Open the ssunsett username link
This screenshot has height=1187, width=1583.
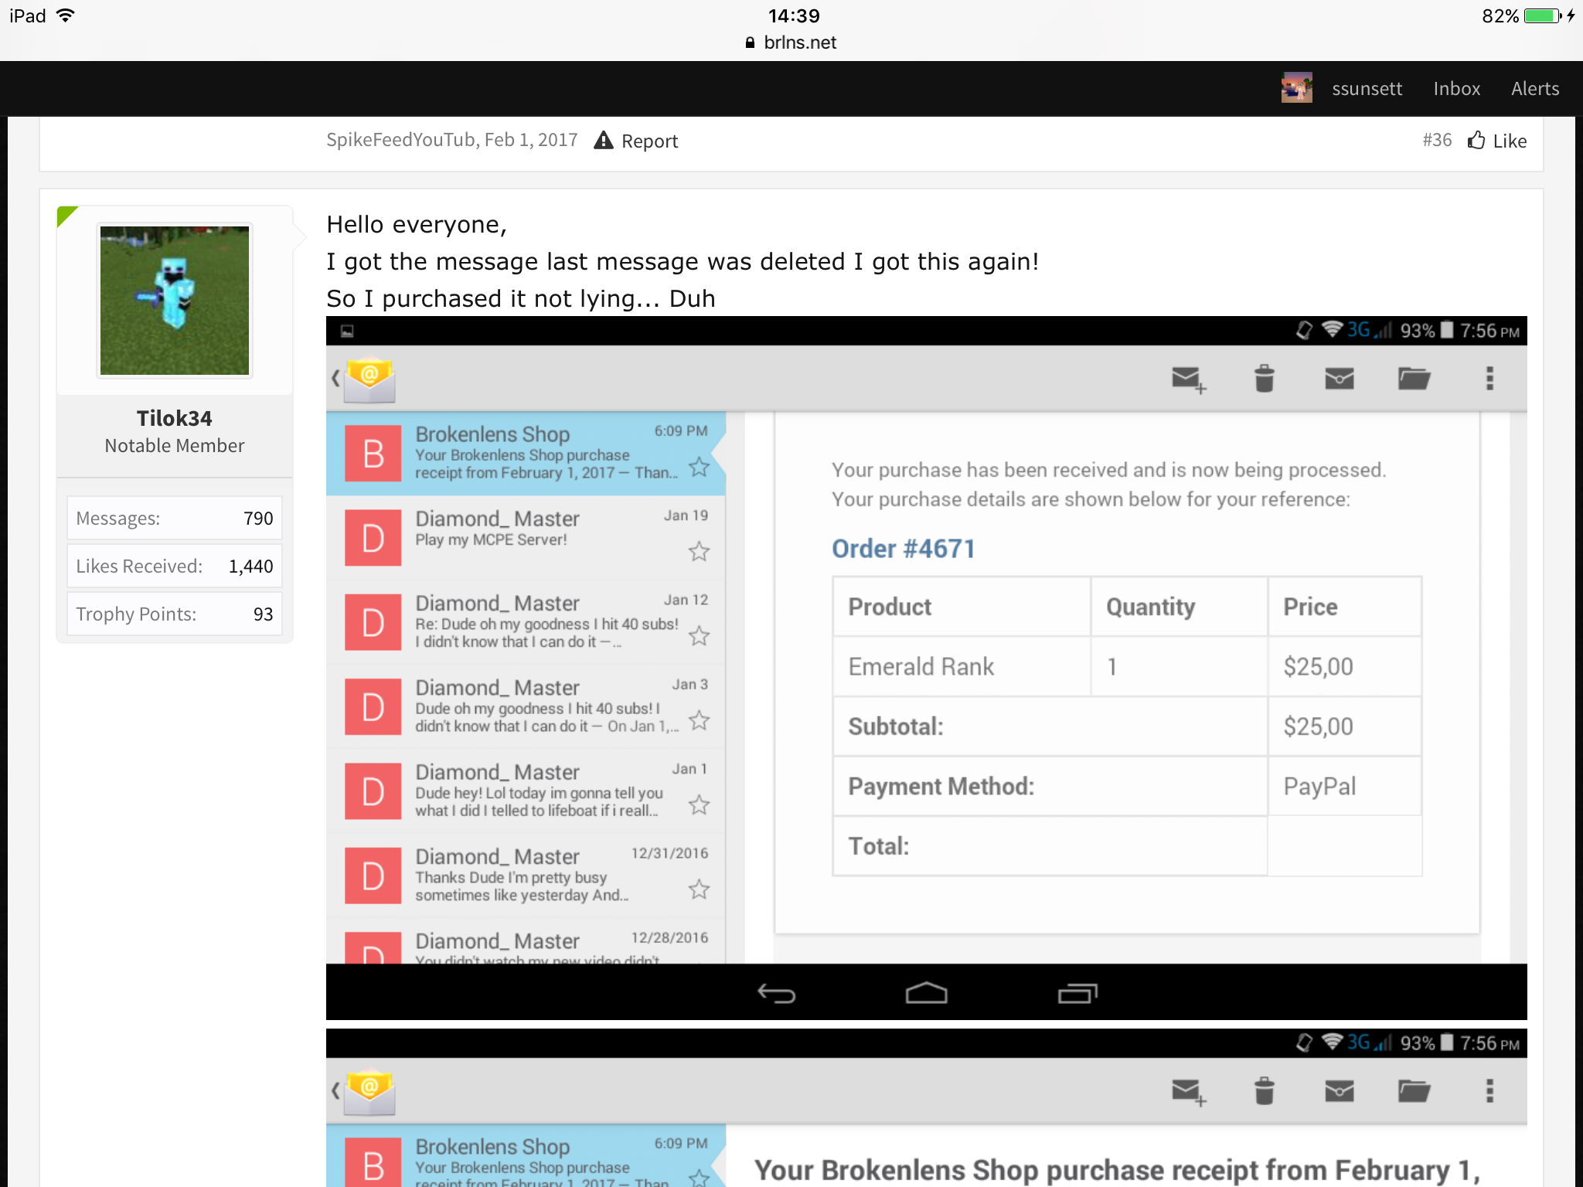[x=1367, y=88]
